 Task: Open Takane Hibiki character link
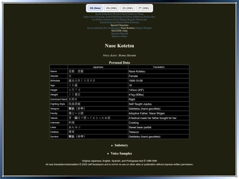click(x=123, y=23)
